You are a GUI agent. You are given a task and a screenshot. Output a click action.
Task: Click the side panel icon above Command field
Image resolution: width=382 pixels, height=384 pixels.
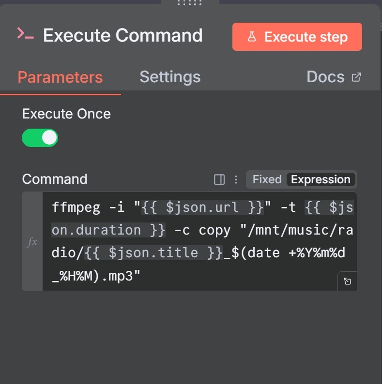pos(219,179)
